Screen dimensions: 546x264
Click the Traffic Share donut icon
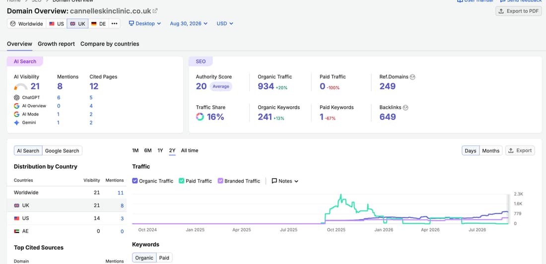[200, 117]
